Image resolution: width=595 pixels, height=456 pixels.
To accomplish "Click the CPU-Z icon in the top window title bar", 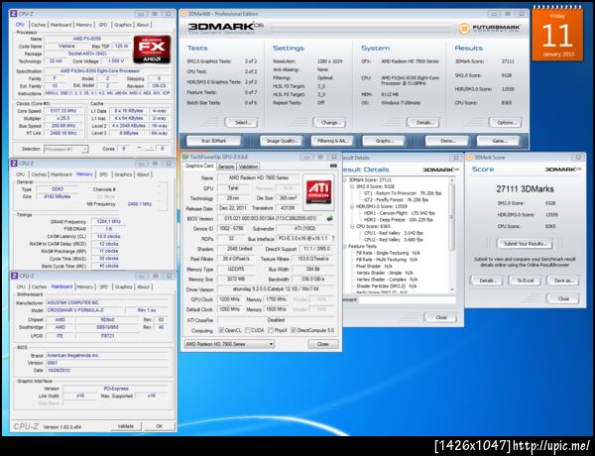I will [x=14, y=14].
